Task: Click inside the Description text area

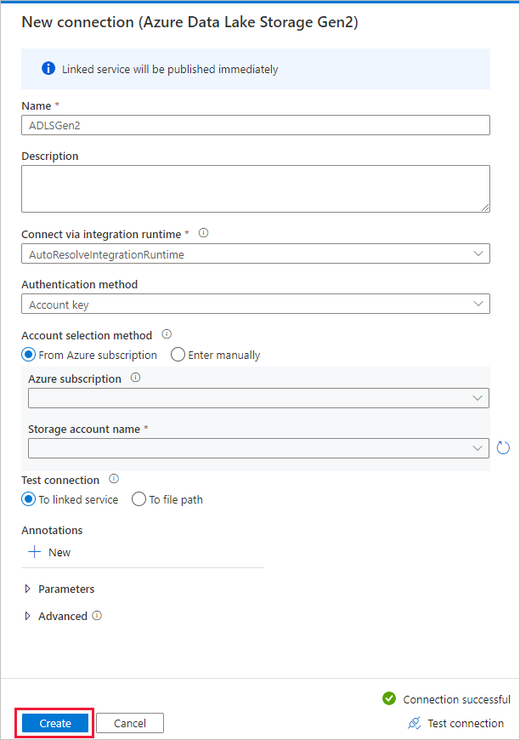Action: click(x=255, y=187)
